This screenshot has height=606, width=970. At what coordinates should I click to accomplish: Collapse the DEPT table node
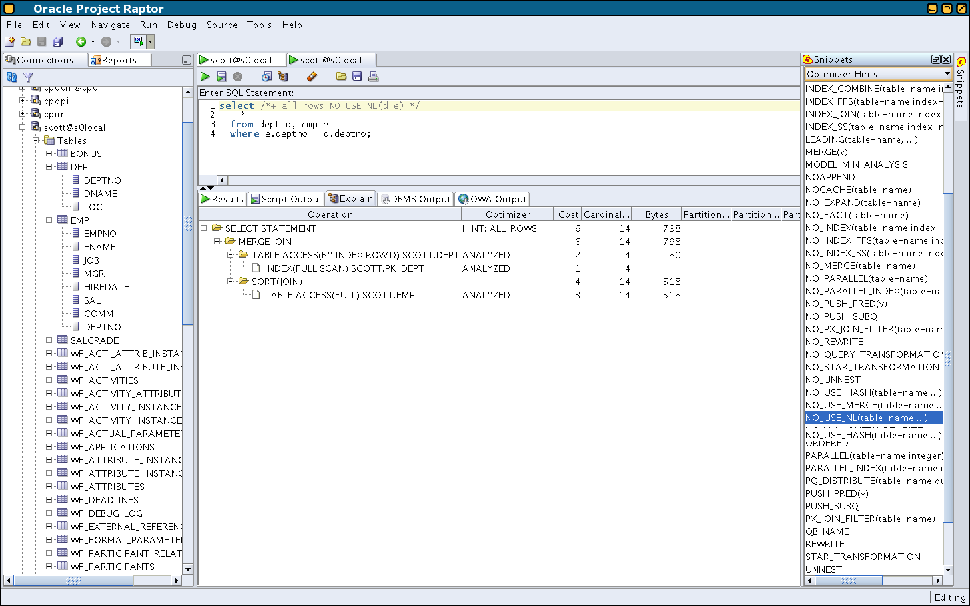(x=49, y=166)
